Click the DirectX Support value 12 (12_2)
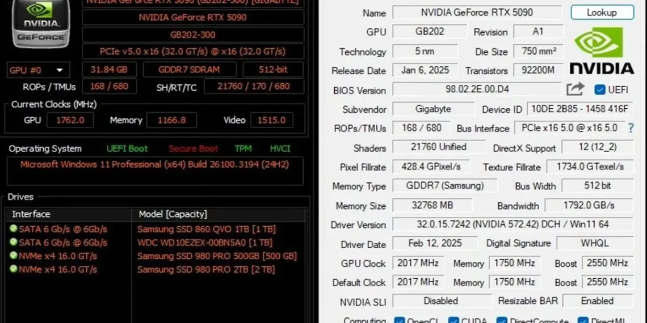Viewport: 647px width, 323px height. pyautogui.click(x=598, y=147)
